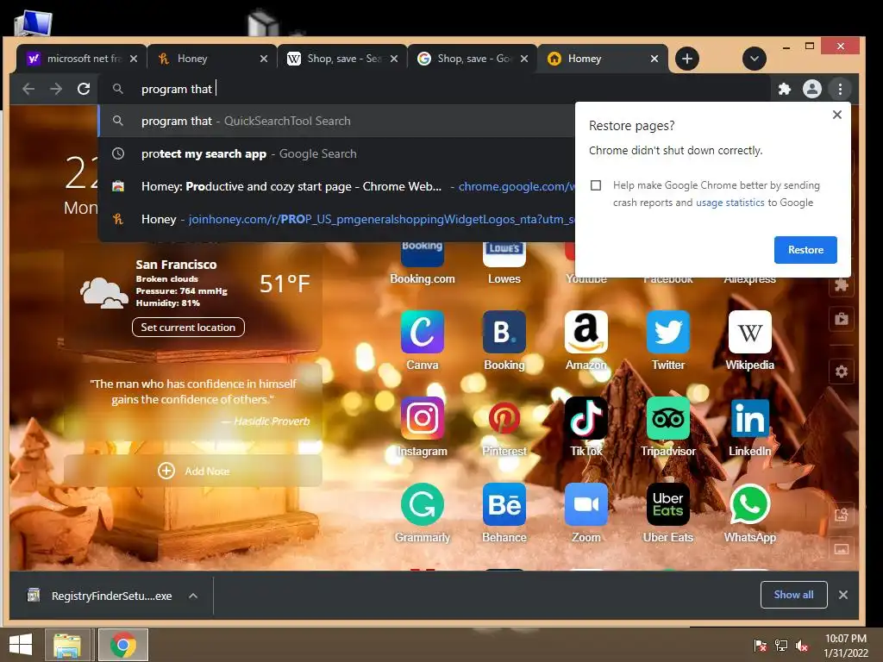This screenshot has width=883, height=662.
Task: Expand RegistryFinderSetup download options chevron
Action: [193, 596]
